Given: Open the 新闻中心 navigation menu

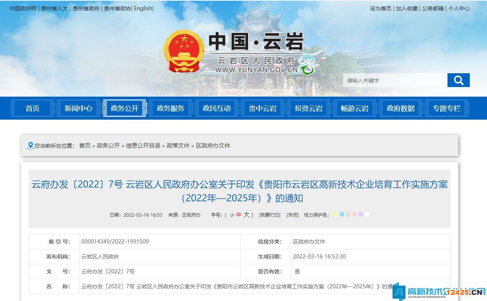Looking at the screenshot, I should (x=79, y=109).
